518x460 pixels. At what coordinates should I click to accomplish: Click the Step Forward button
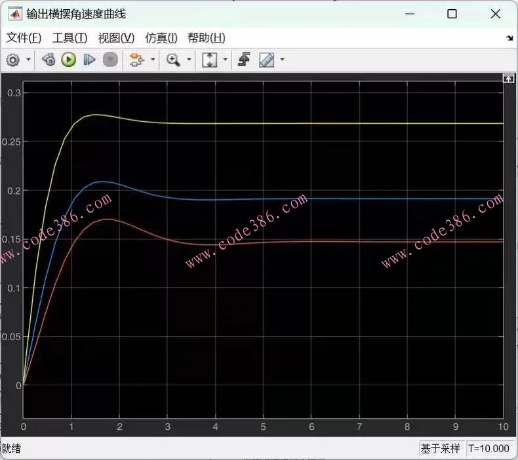[x=89, y=60]
